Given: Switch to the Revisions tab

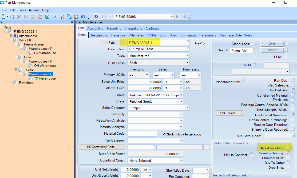Looking at the screenshot, I should (118, 35).
